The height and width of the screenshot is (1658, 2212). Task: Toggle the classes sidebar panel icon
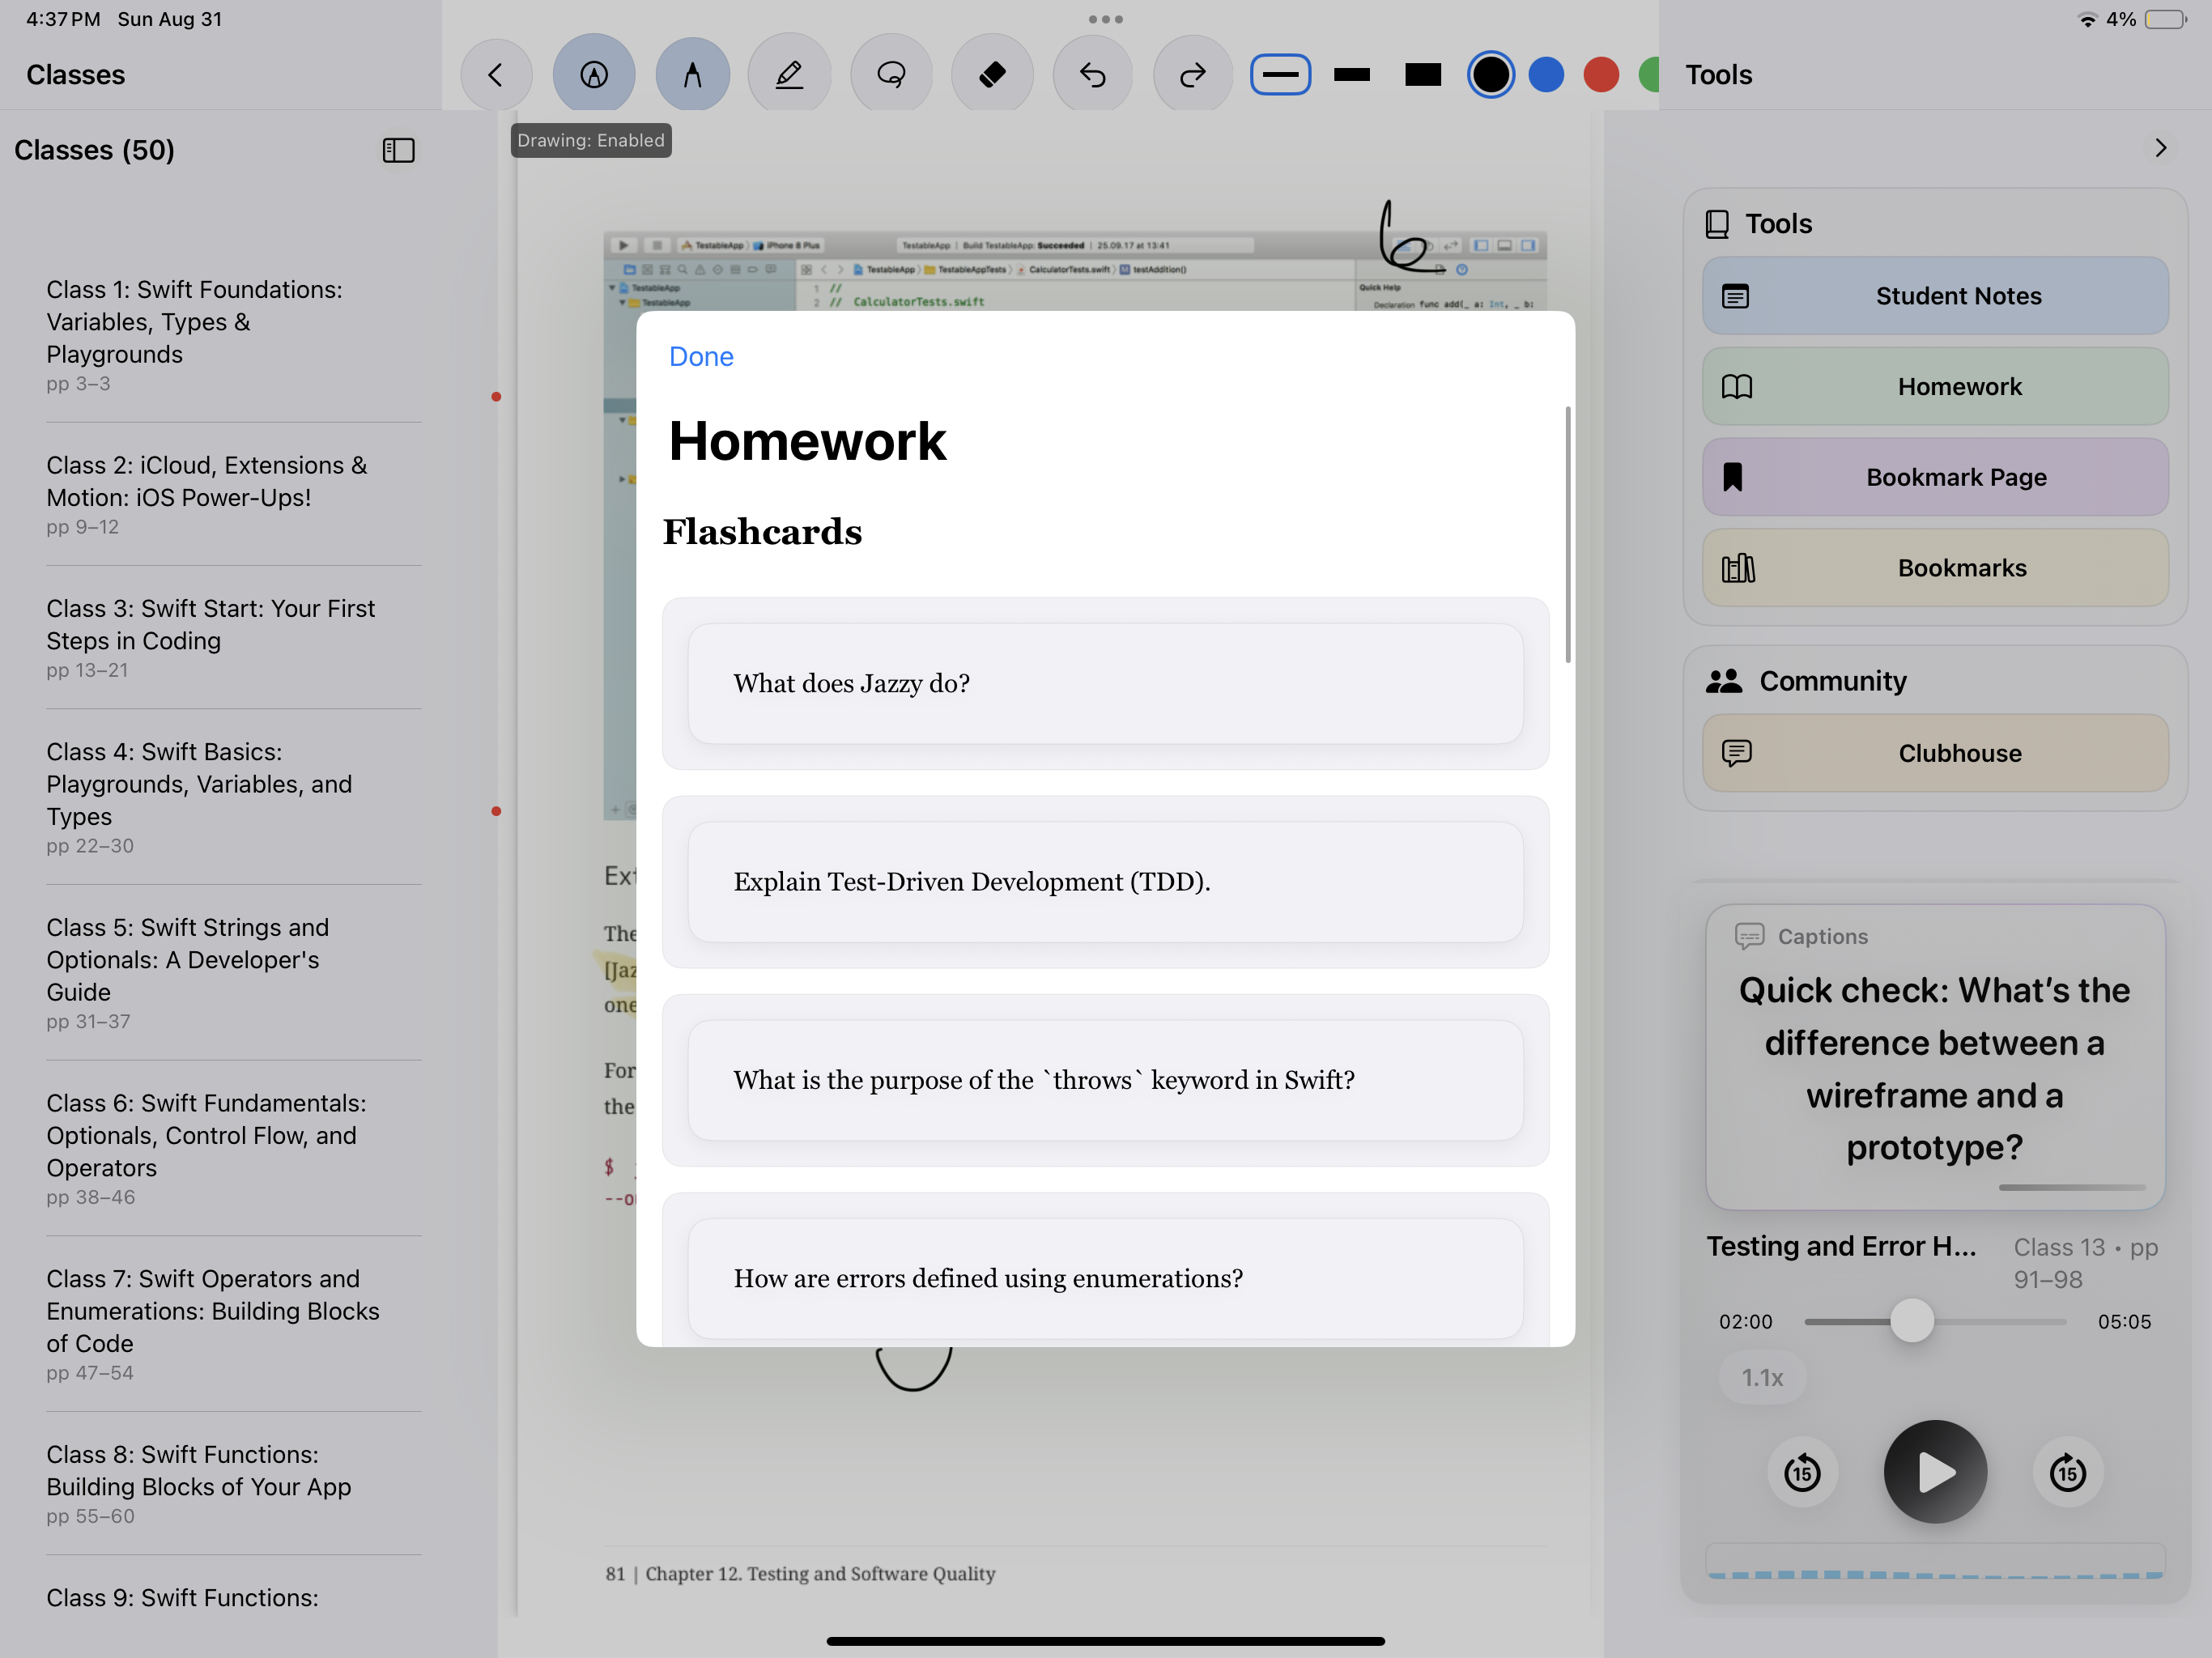398,150
